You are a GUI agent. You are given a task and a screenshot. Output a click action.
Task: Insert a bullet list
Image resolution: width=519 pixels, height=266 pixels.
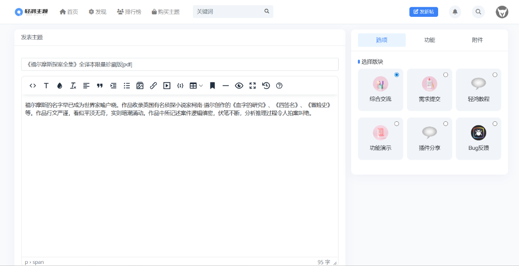click(x=127, y=85)
